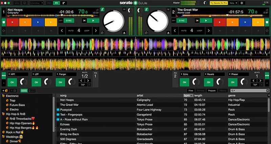The height and width of the screenshot is (144, 271).
Task: Click the add crate icon
Action: [x=6, y=90]
